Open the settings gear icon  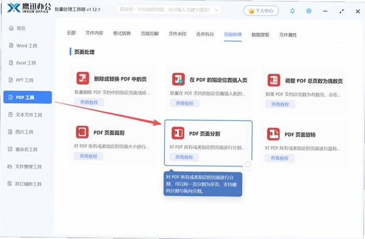coord(308,11)
